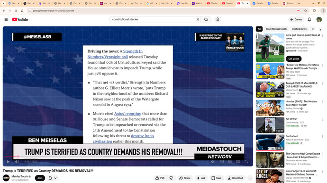
Task: Select the All filter chip
Action: 259,29
